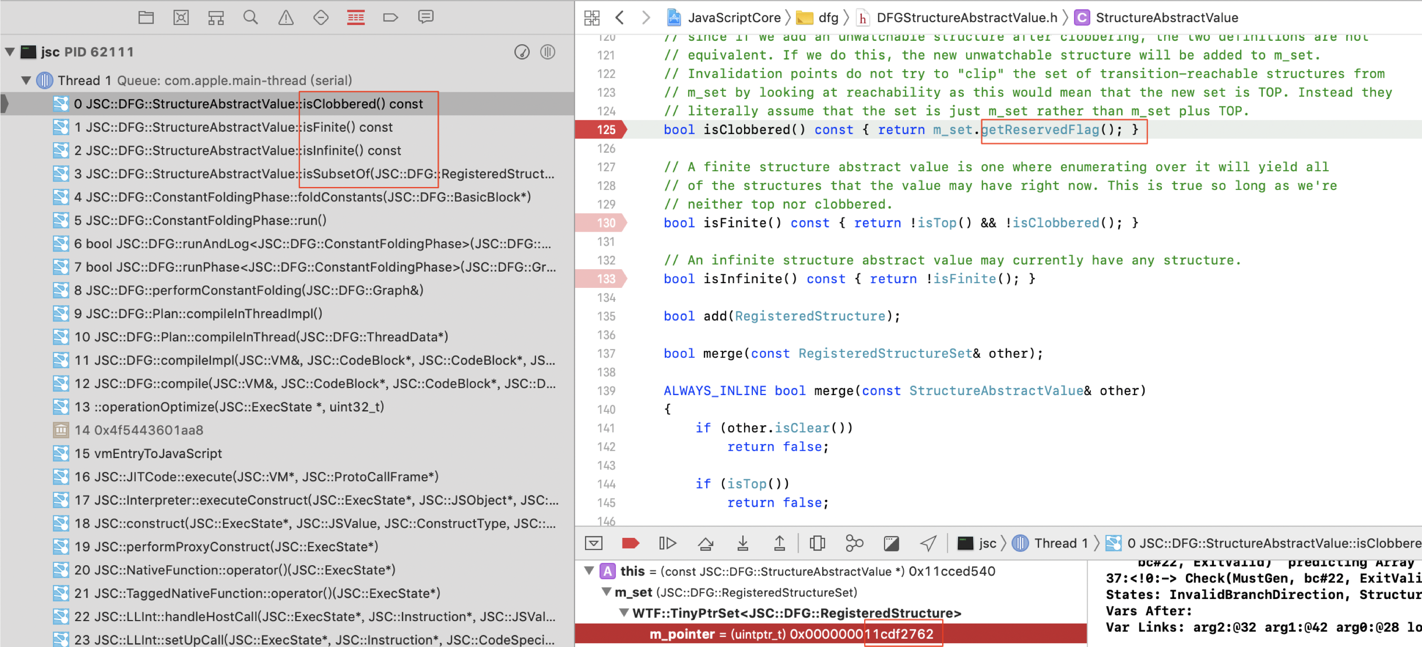Screen dimensions: 1422x647
Task: Toggle the breakpoint on line 130
Action: click(x=601, y=223)
